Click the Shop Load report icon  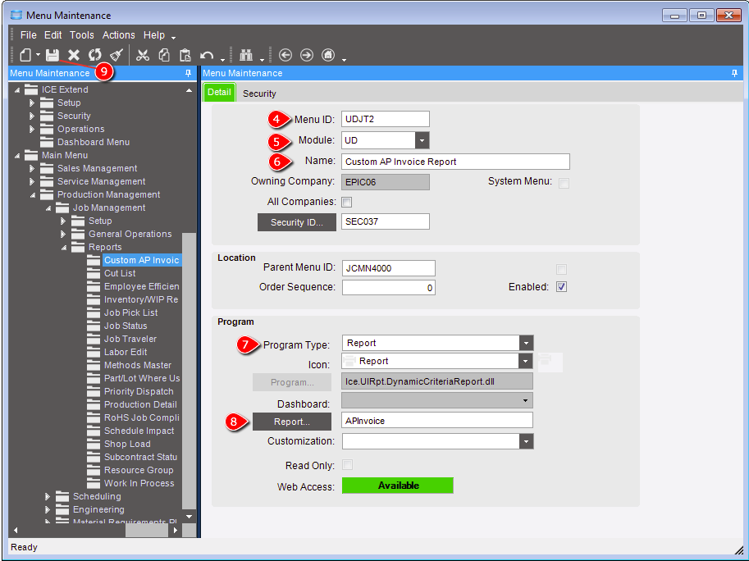pos(94,444)
